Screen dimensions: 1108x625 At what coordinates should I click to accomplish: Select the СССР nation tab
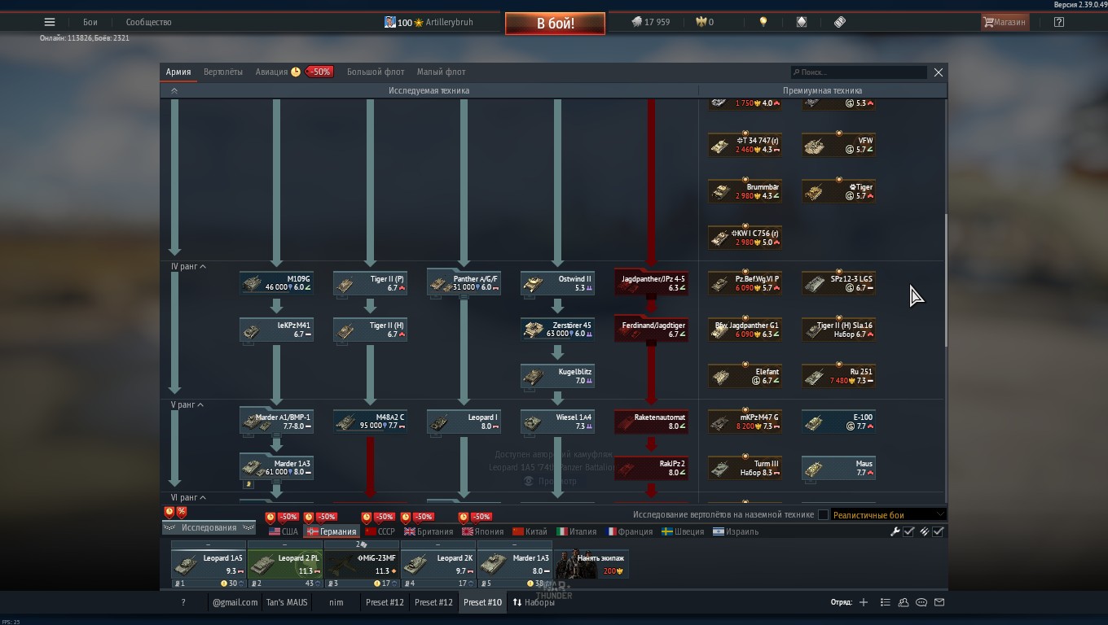[x=380, y=531]
